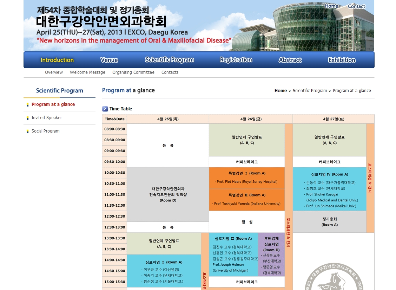The width and height of the screenshot is (396, 290).
Task: Go to Welcome Message submenu
Action: [87, 72]
